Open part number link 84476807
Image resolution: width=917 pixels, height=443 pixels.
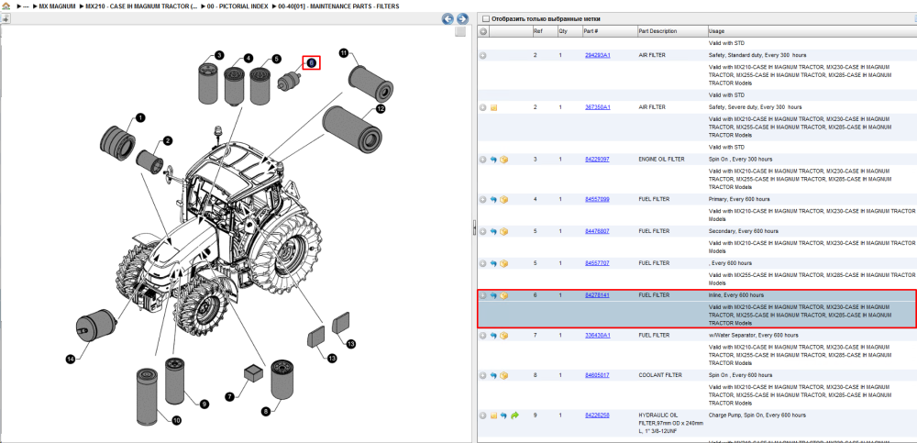(x=597, y=232)
